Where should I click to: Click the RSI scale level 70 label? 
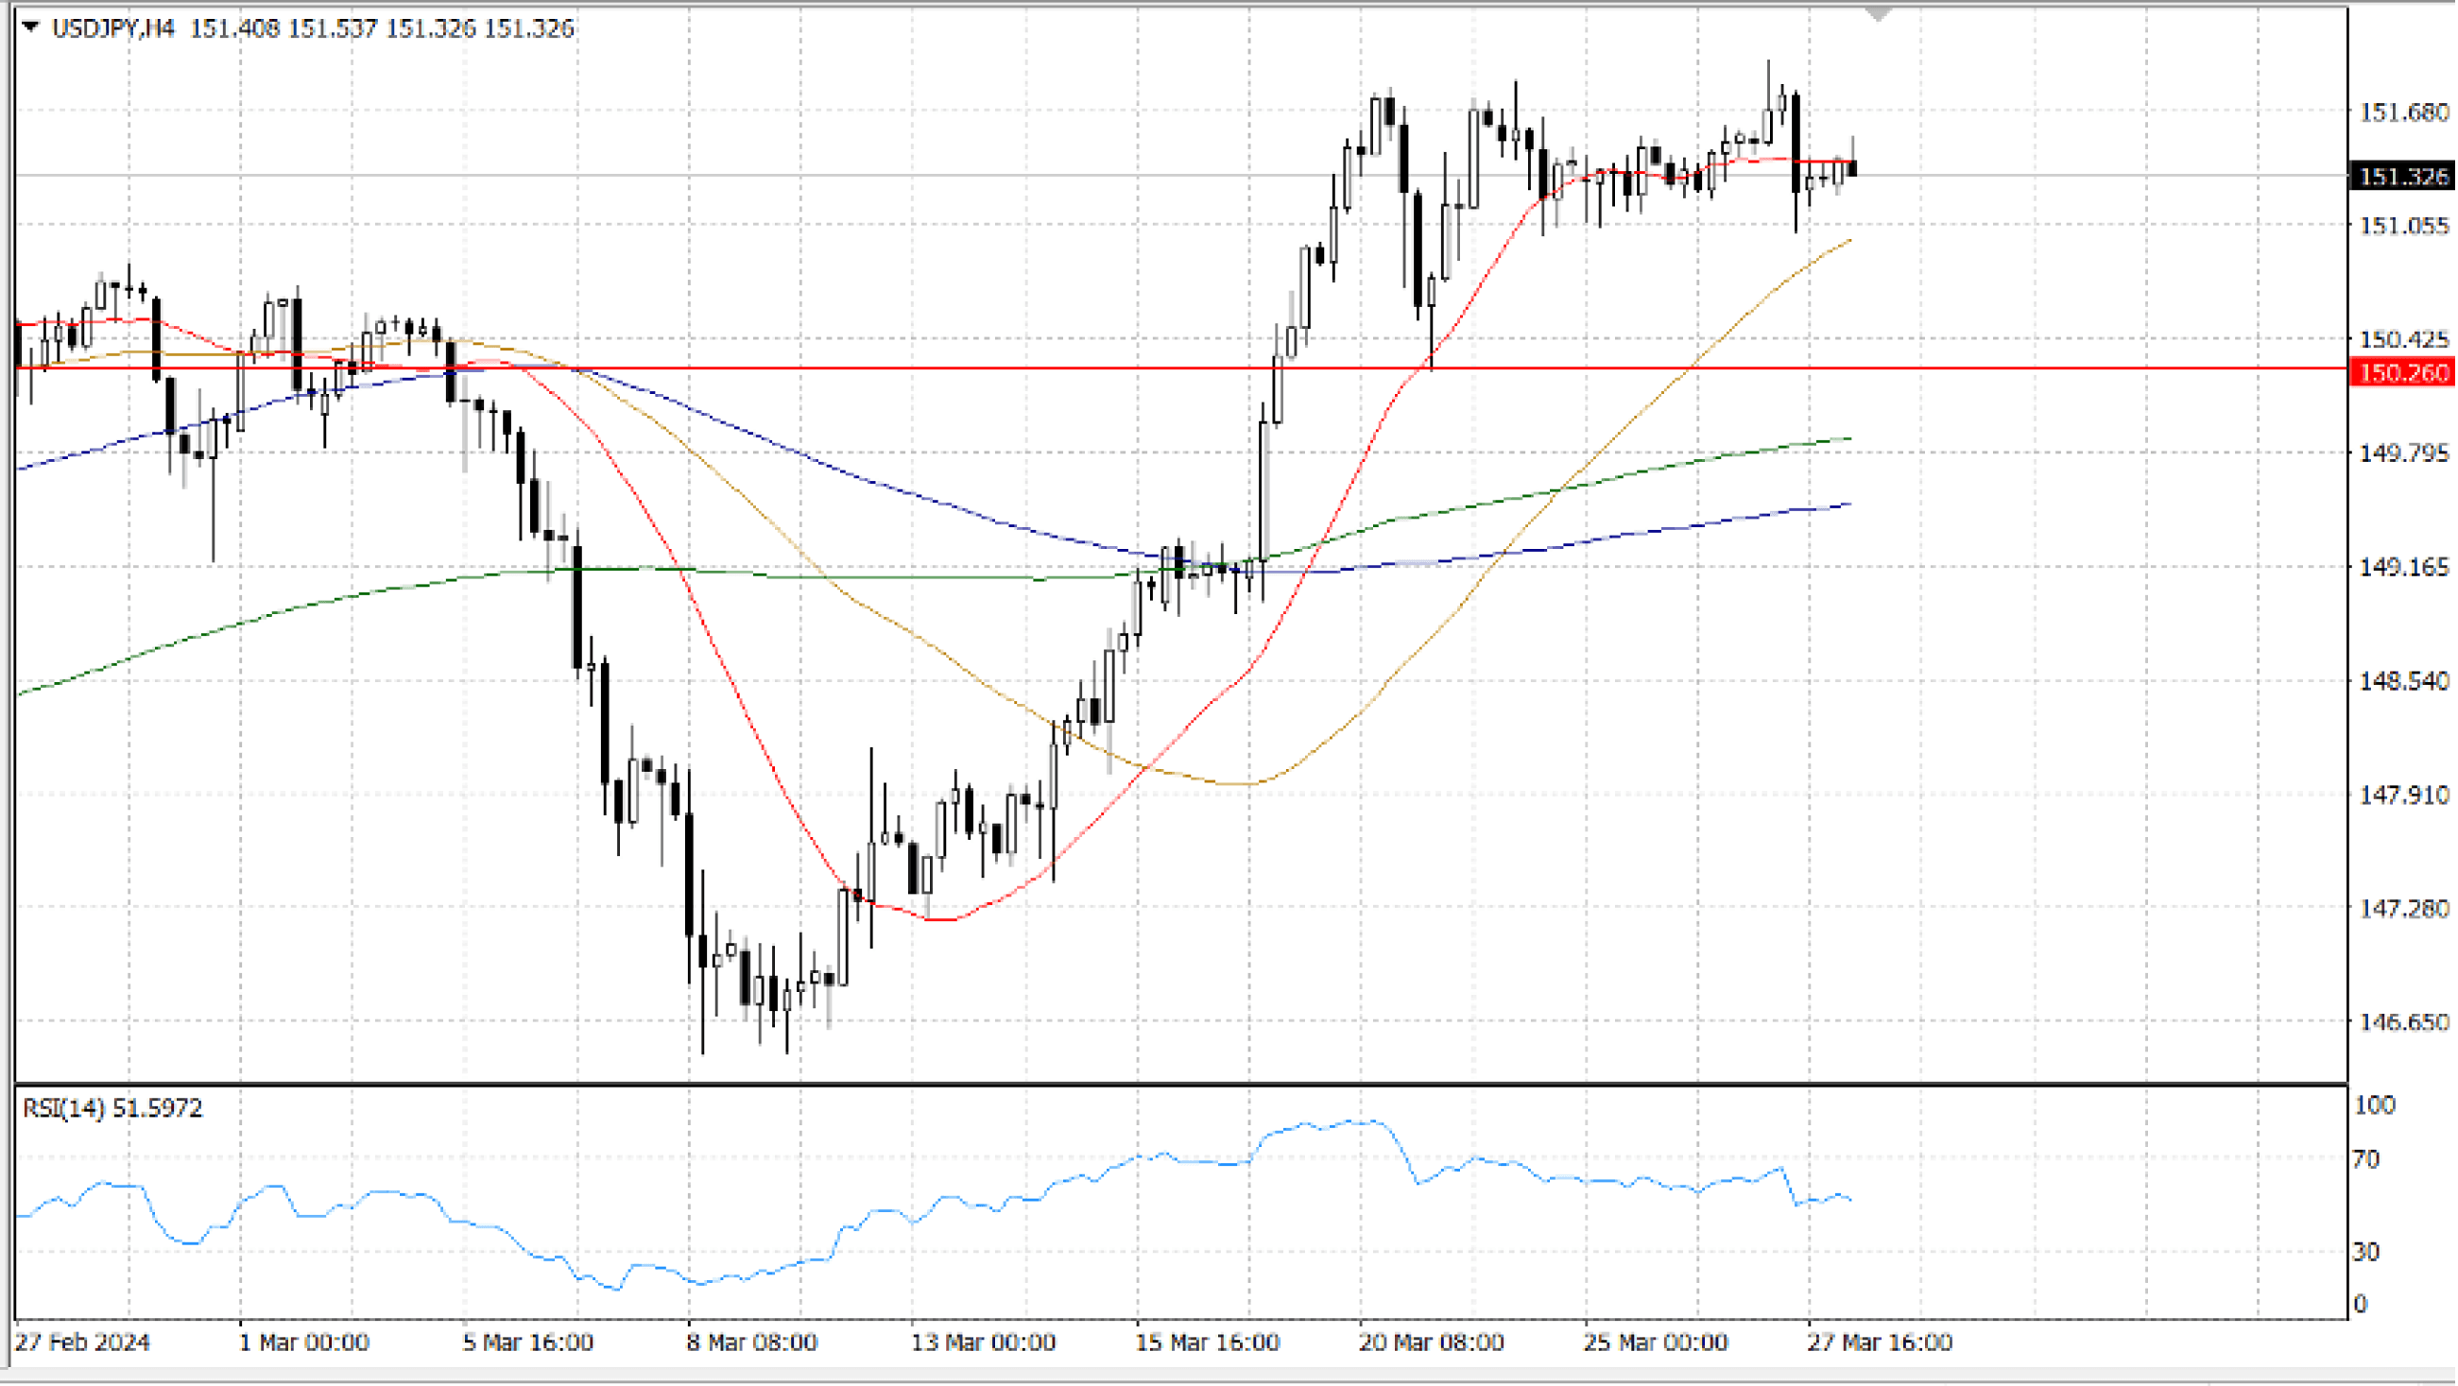[2366, 1160]
